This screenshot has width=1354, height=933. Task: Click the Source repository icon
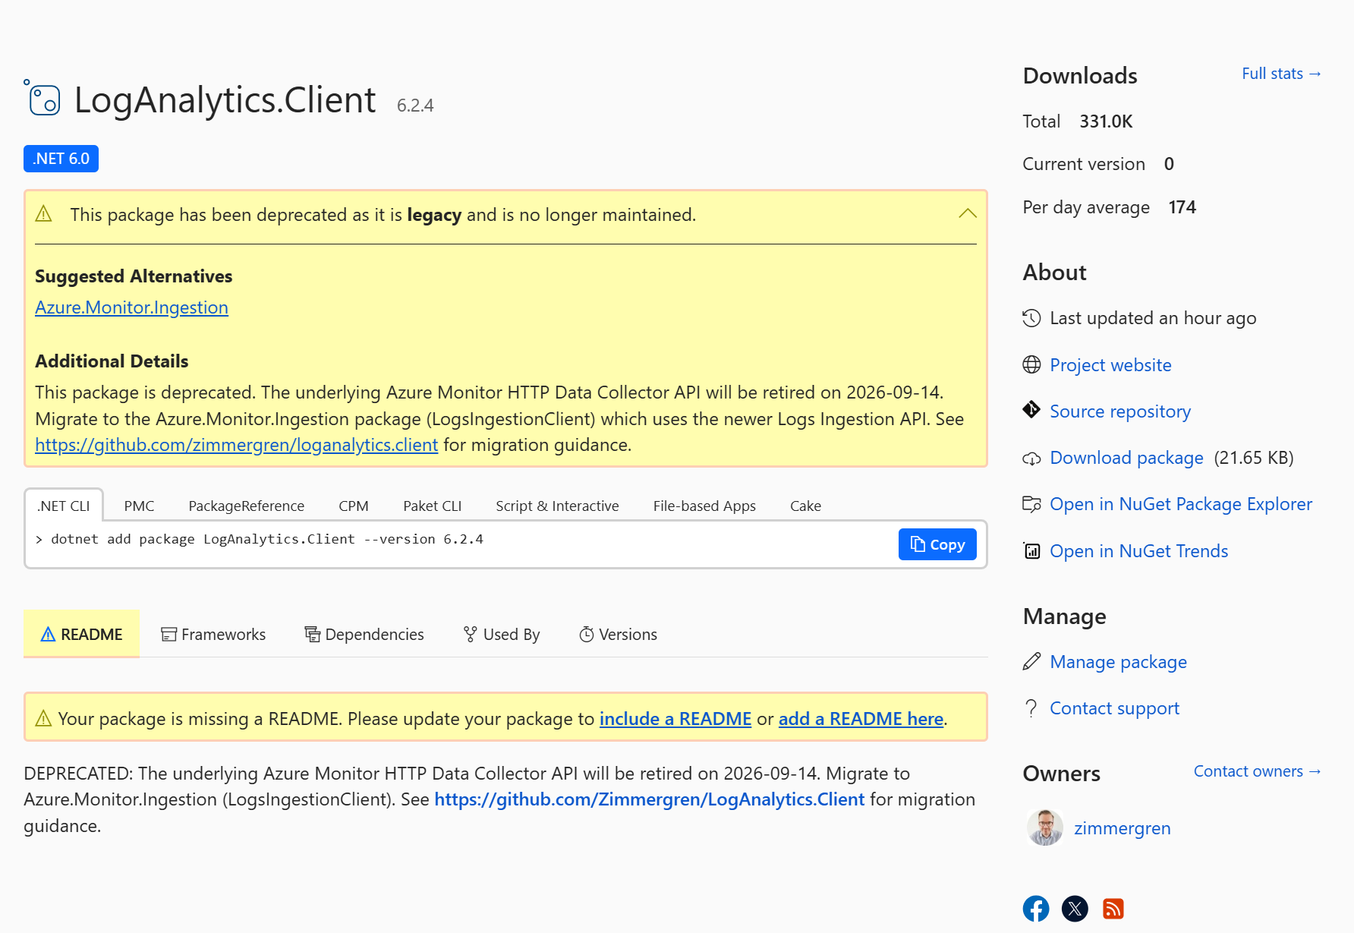click(x=1031, y=410)
